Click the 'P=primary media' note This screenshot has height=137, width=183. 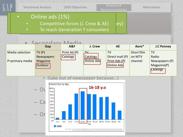tap(20, 61)
